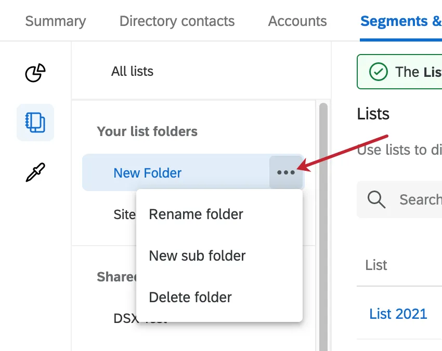Open the segments pie chart panel icon

click(34, 74)
